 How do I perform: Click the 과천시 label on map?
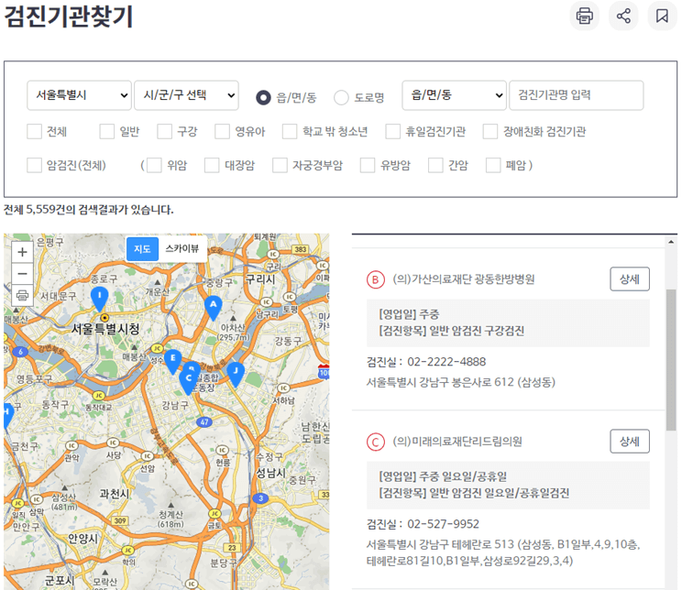pyautogui.click(x=115, y=494)
